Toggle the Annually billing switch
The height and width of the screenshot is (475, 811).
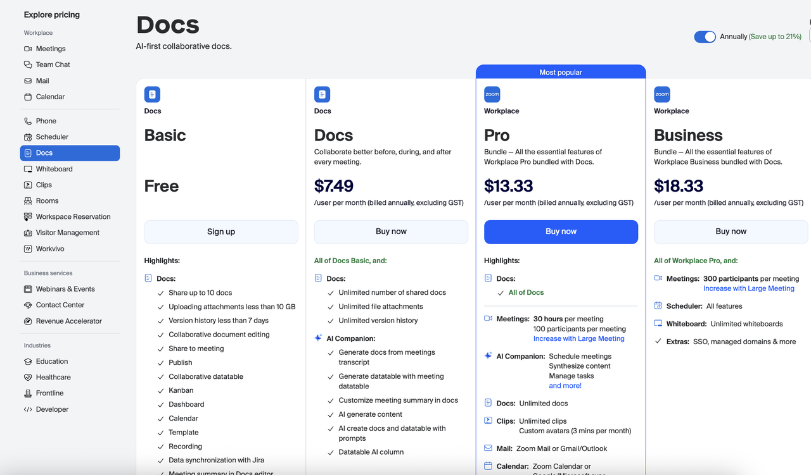click(x=705, y=37)
